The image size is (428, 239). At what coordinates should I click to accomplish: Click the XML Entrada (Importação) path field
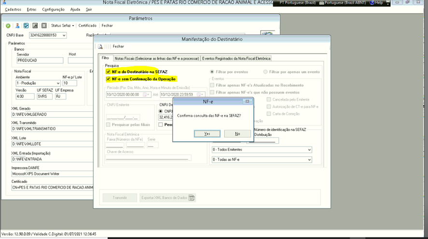(x=52, y=159)
